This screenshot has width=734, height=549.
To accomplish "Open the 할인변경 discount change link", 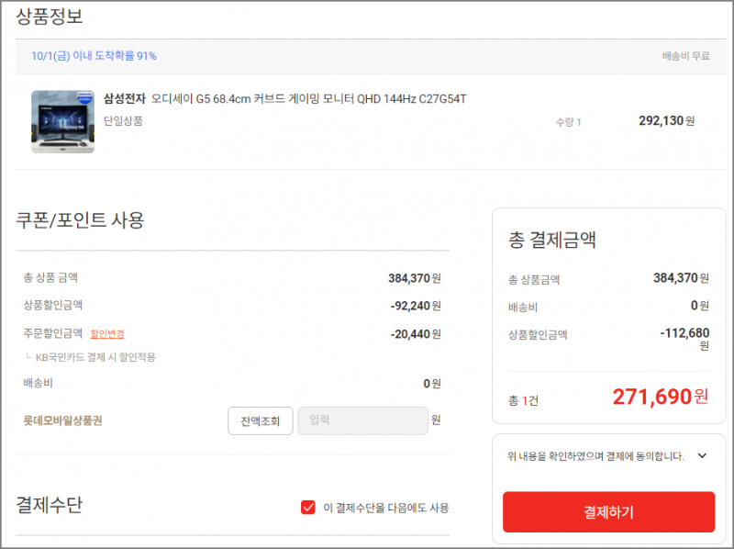I will point(107,334).
